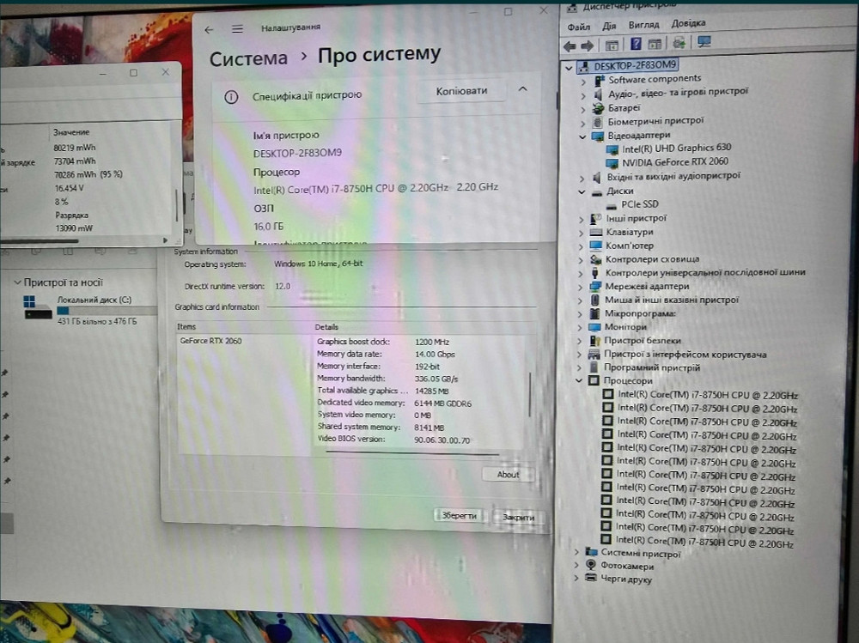Click the back arrow in Settings window
859x643 pixels.
(209, 29)
